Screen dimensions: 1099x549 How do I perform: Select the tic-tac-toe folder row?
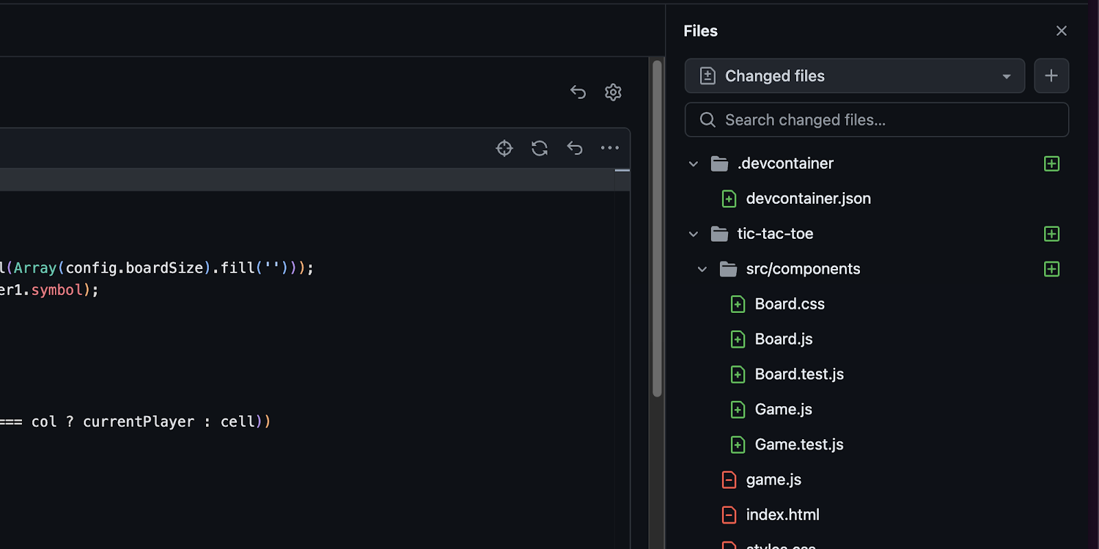[876, 233]
